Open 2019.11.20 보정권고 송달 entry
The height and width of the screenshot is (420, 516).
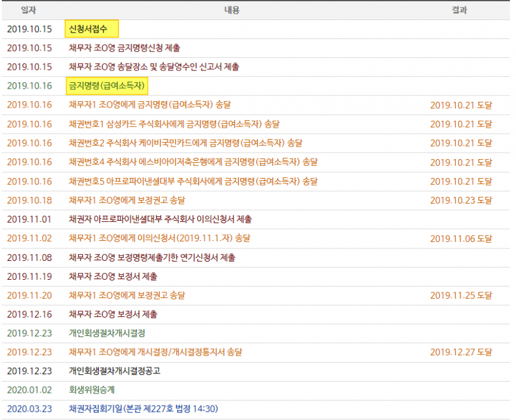[126, 295]
